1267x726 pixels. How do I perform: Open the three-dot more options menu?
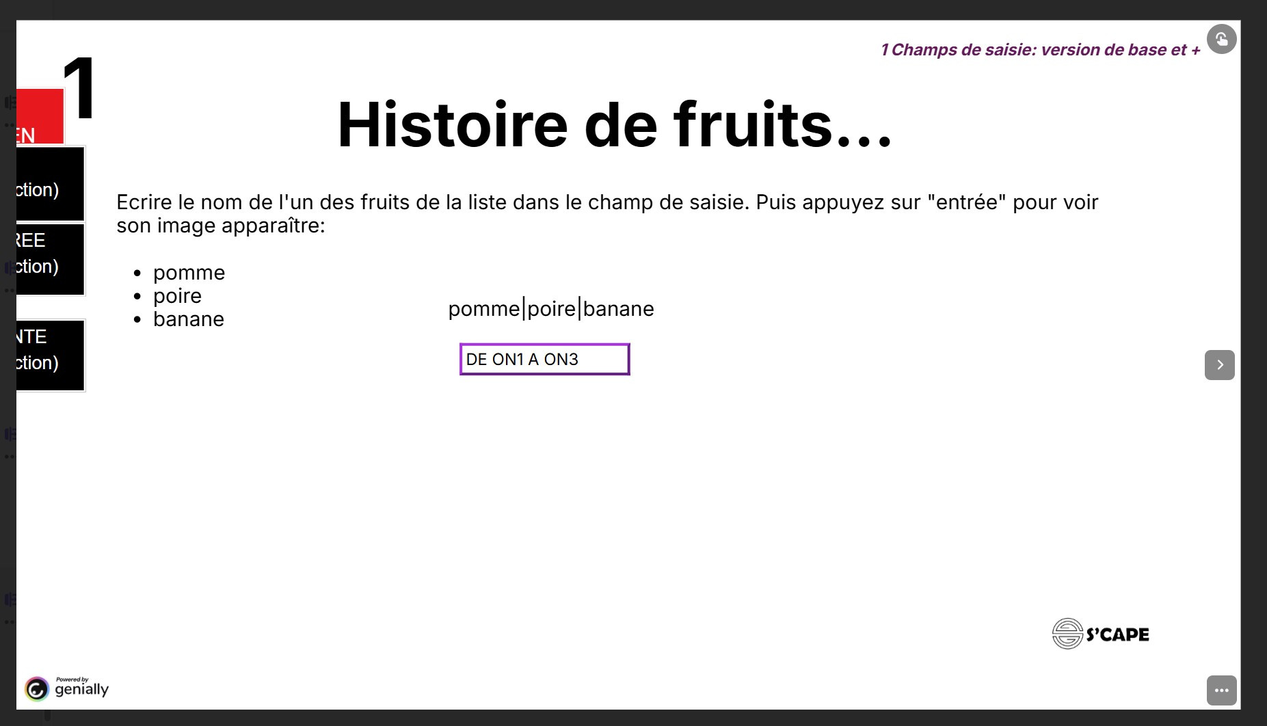(x=1221, y=690)
